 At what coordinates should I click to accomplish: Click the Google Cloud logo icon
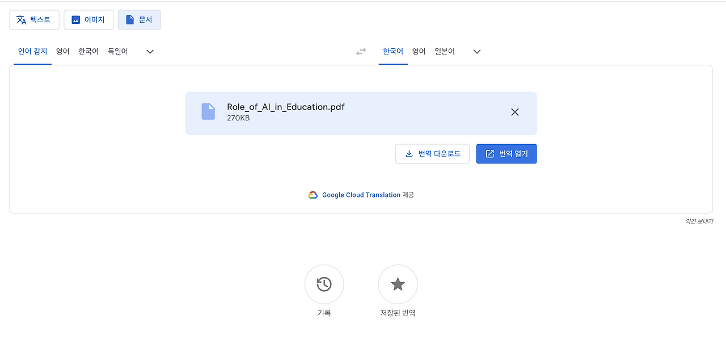coord(313,194)
